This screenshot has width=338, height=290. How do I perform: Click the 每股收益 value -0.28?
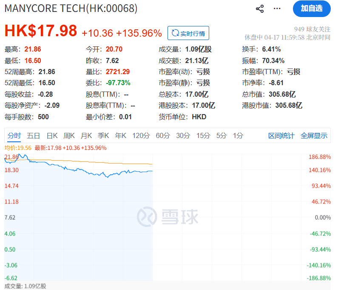[x=45, y=95]
